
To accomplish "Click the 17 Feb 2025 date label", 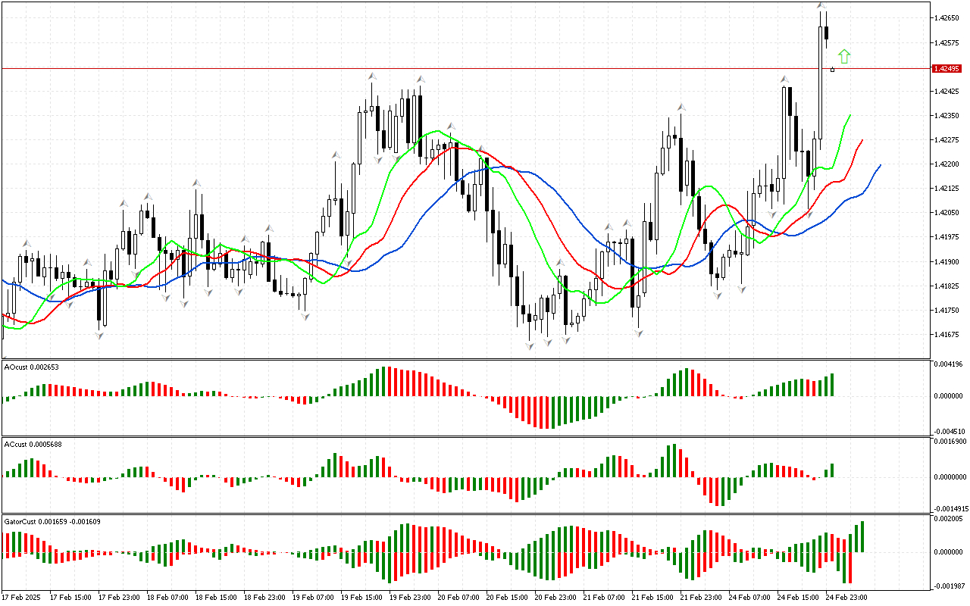I will click(x=20, y=598).
